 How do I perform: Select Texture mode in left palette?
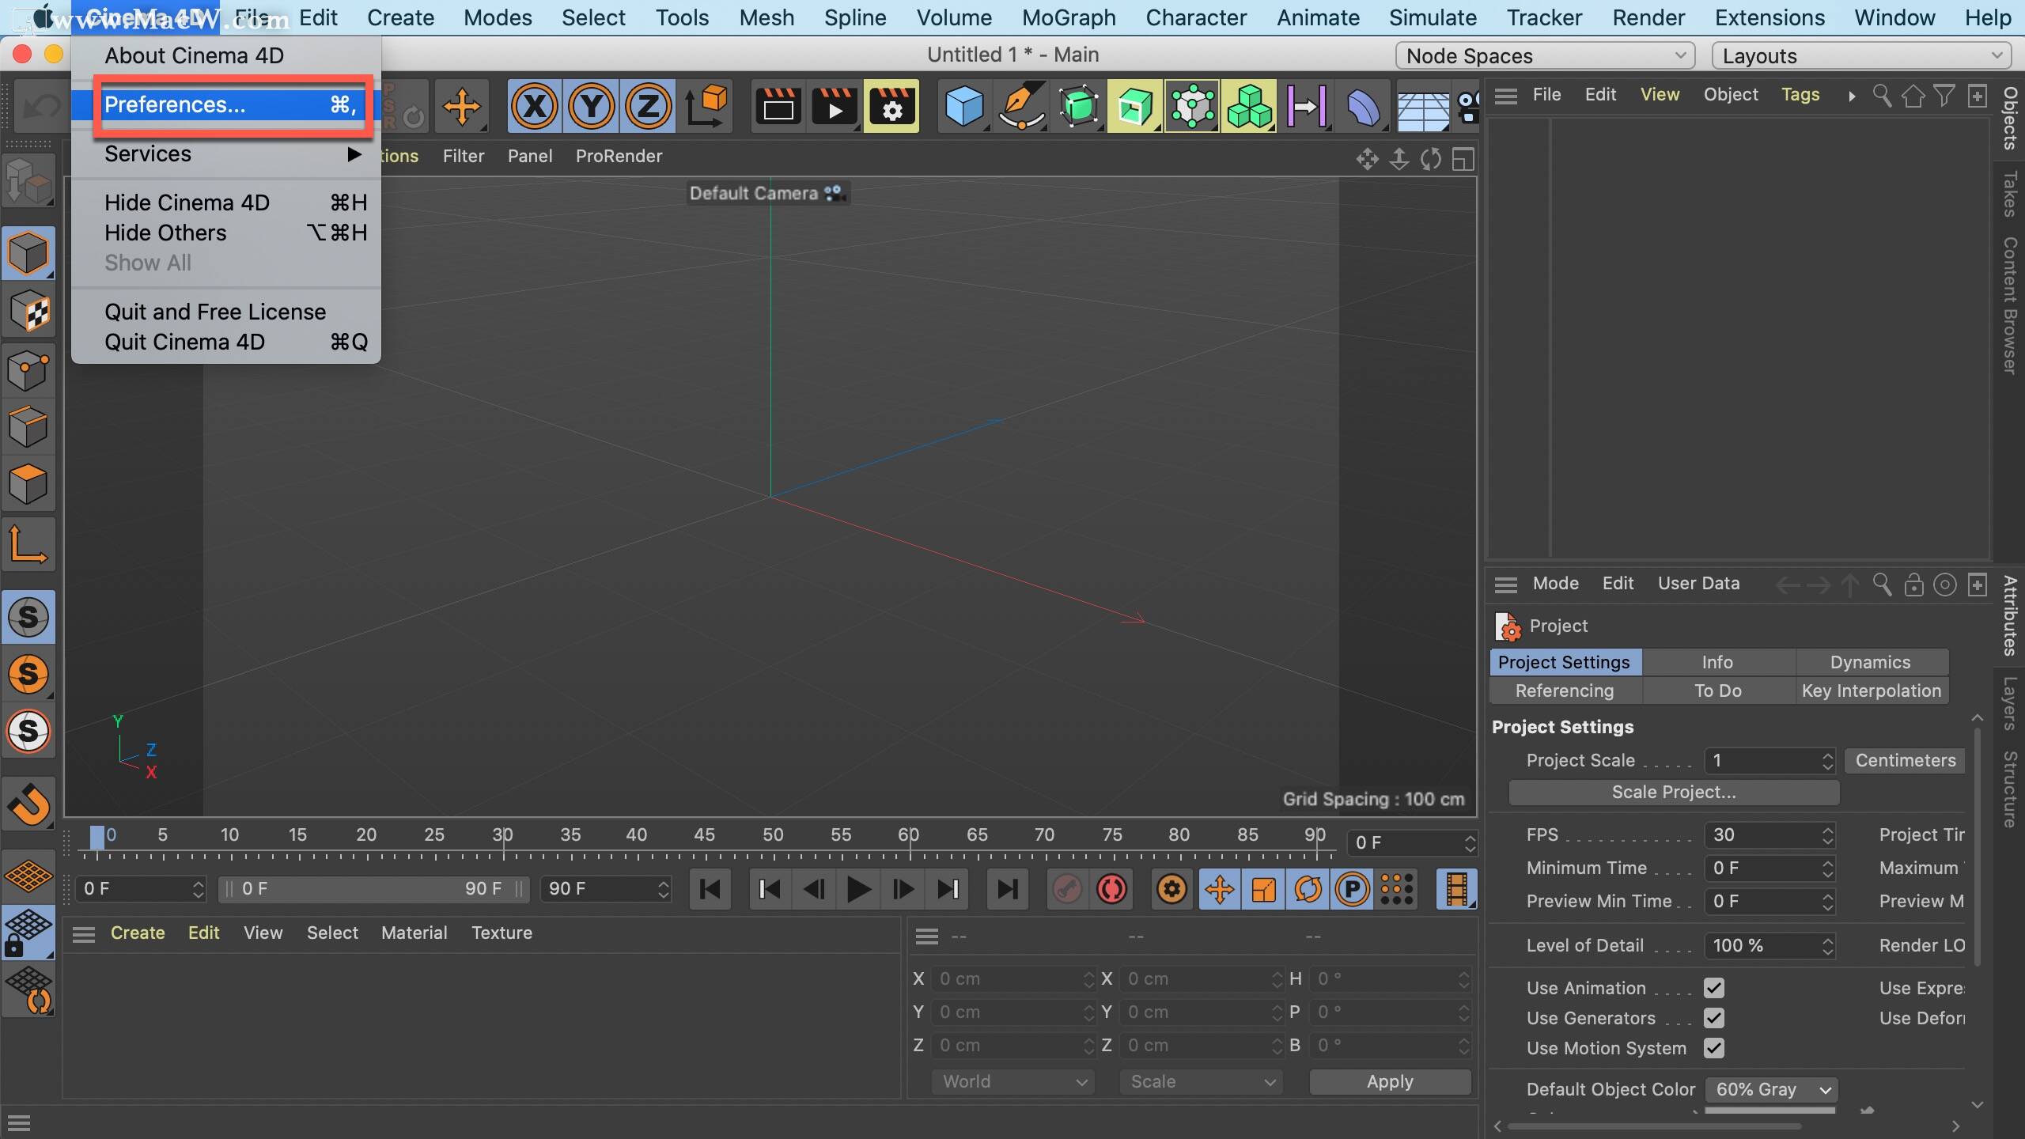click(x=28, y=311)
